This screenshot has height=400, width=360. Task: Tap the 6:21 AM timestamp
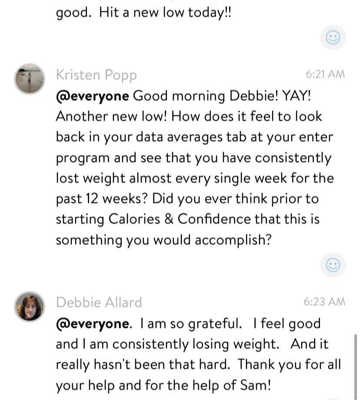click(325, 74)
